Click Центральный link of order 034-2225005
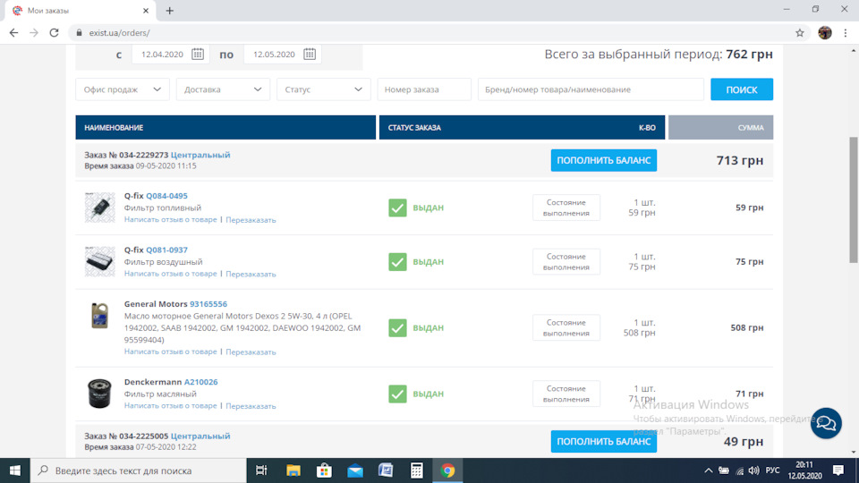Viewport: 859px width, 483px height. coord(200,436)
